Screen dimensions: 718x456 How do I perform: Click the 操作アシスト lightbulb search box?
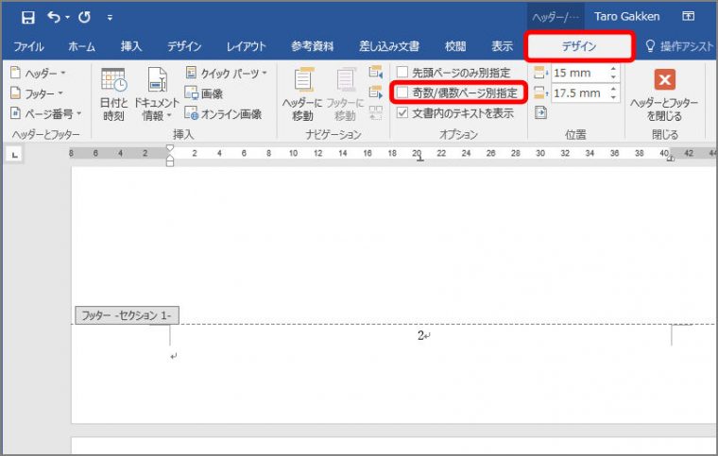coord(679,46)
